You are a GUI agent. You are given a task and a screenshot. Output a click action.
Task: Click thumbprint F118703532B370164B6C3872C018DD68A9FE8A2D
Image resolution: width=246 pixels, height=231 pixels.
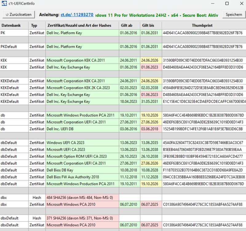coord(204,170)
